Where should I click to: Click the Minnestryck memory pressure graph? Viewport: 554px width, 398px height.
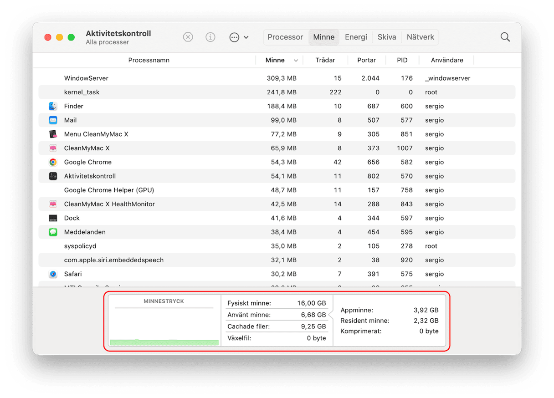pos(164,321)
